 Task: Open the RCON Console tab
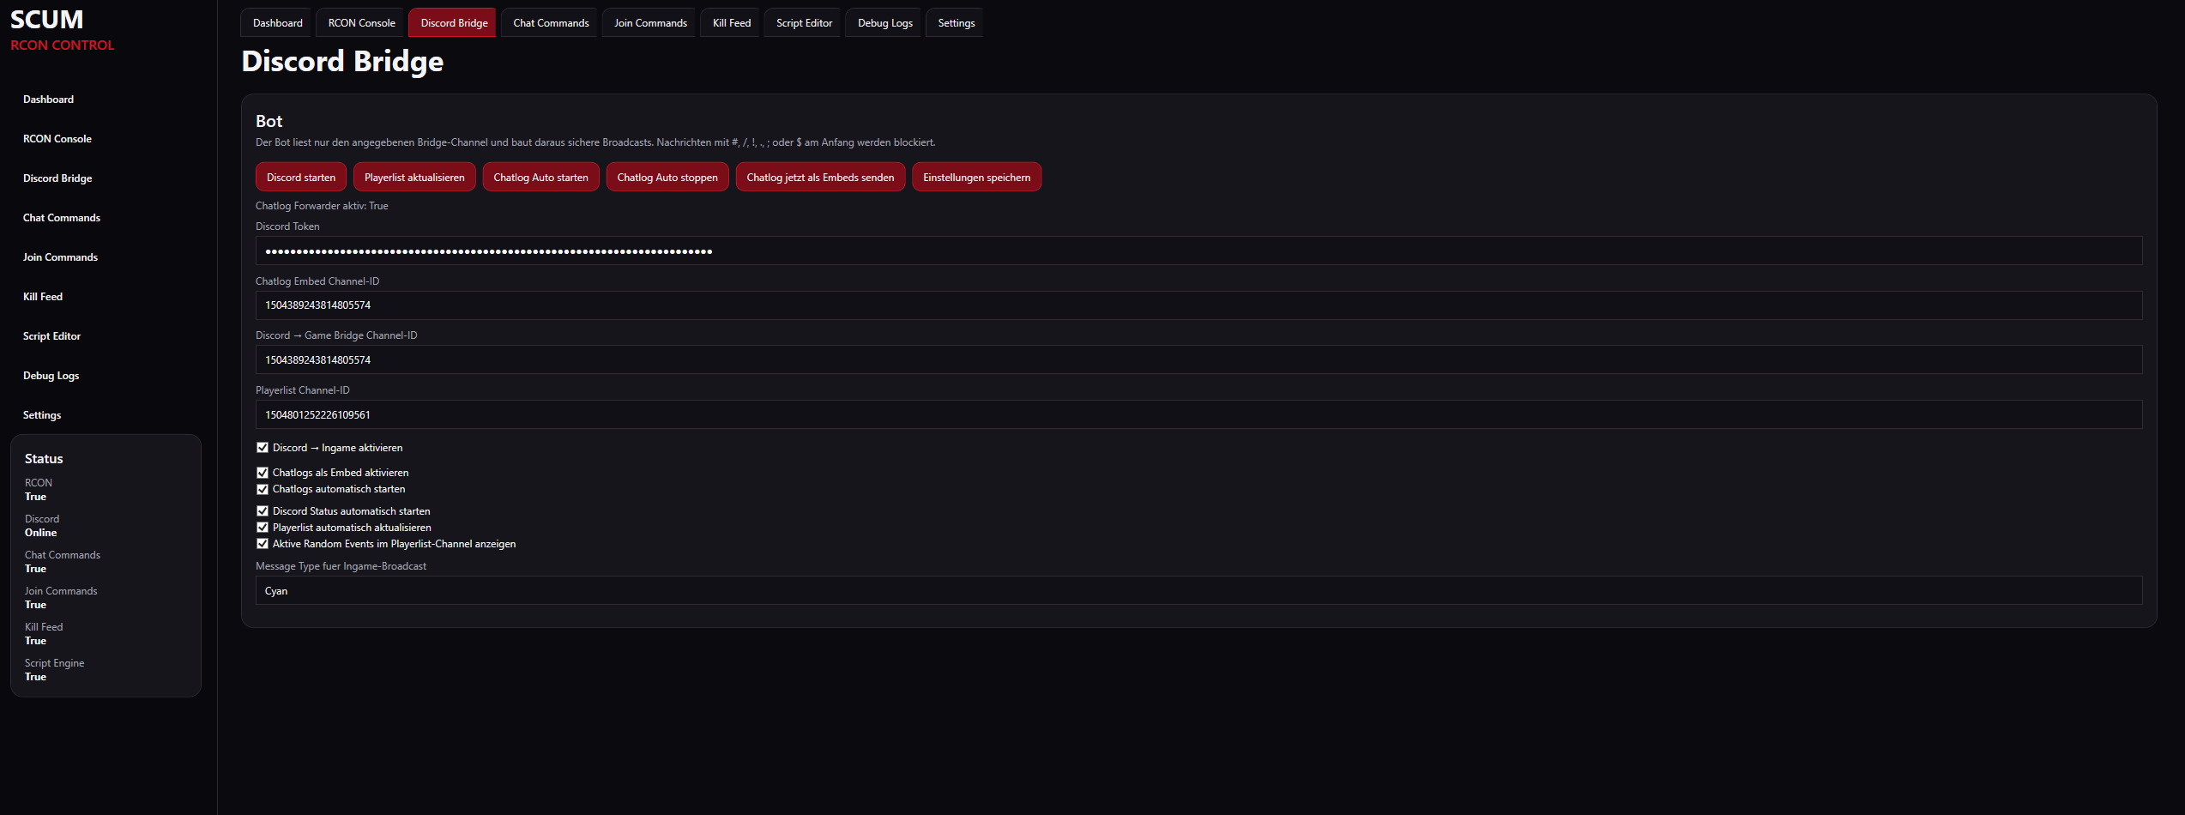coord(361,23)
